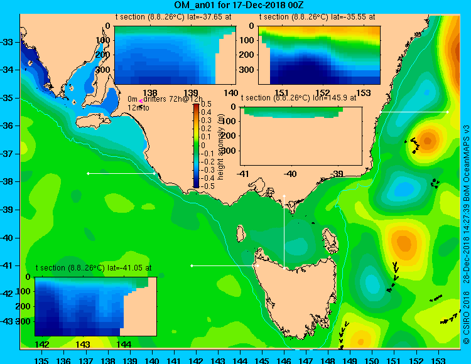Click "143" on the lat=-41.05 inset axis

point(83,345)
